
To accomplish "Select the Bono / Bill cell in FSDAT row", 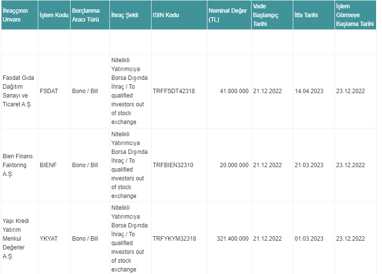I will coord(90,91).
